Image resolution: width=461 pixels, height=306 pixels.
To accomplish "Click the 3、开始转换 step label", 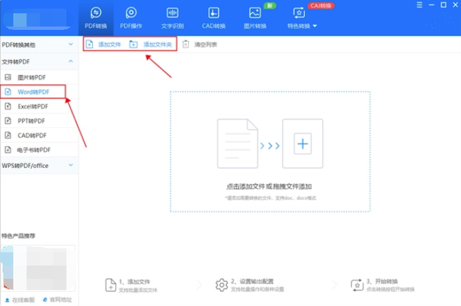I will pyautogui.click(x=382, y=281).
